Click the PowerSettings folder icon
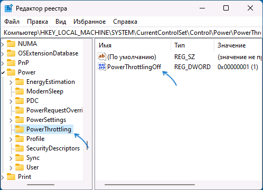 point(20,120)
